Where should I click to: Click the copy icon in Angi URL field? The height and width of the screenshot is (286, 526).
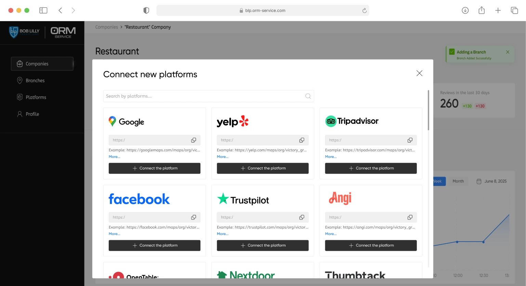coord(410,217)
